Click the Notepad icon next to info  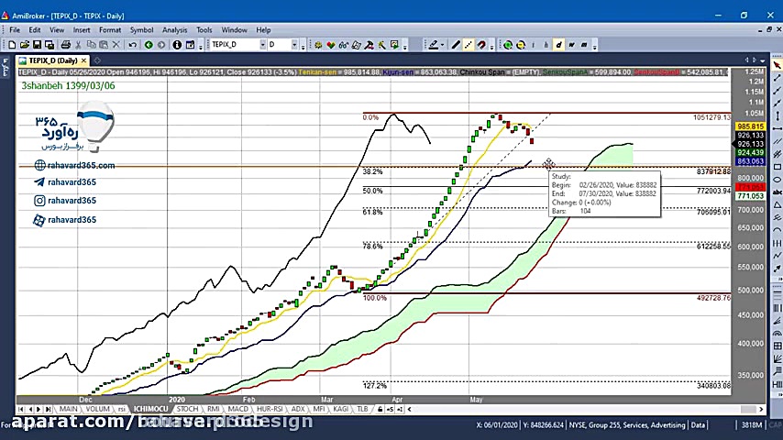[191, 45]
